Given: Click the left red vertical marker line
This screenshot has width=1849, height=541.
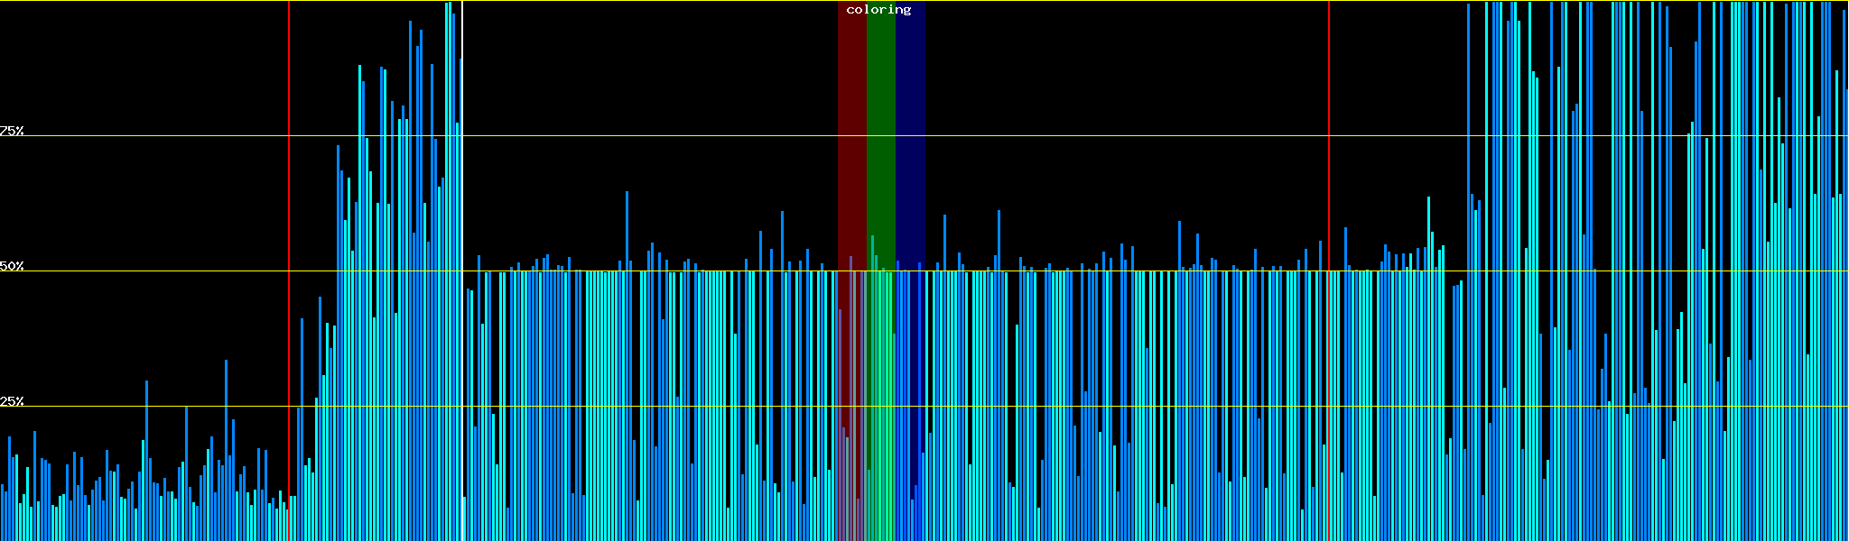Looking at the screenshot, I should pos(289,225).
